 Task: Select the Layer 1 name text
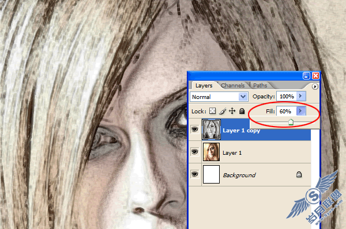point(232,153)
